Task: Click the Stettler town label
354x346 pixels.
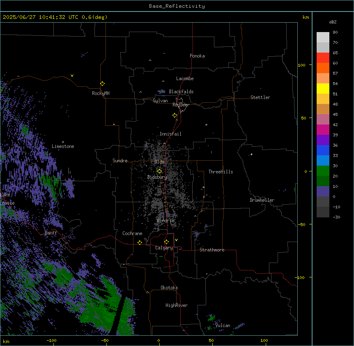Action: click(x=260, y=97)
